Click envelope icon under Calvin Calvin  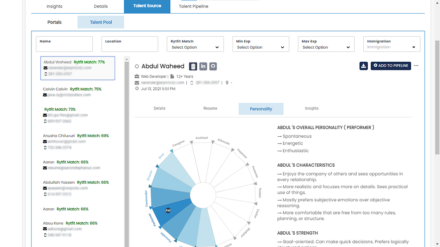click(x=45, y=95)
